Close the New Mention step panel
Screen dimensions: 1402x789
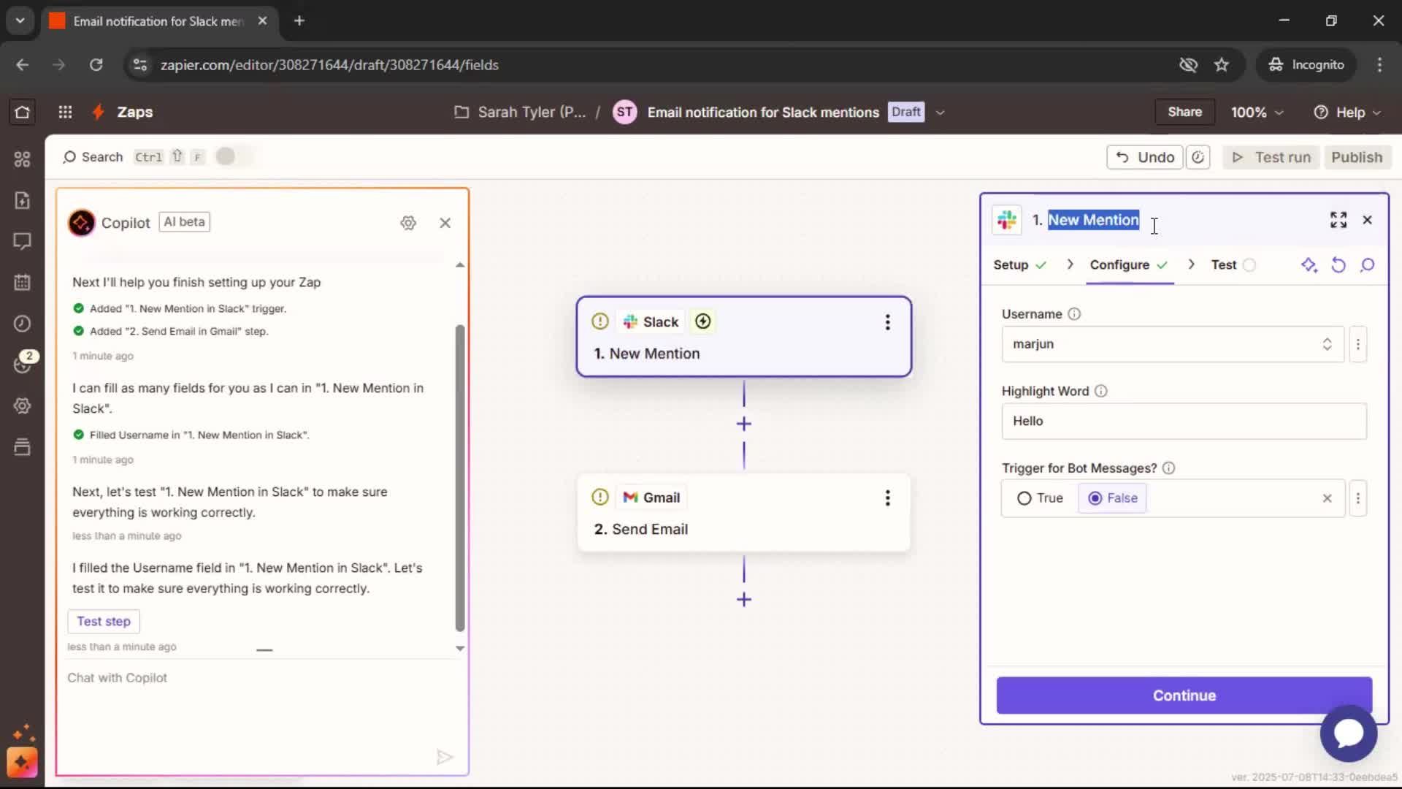[x=1368, y=220]
